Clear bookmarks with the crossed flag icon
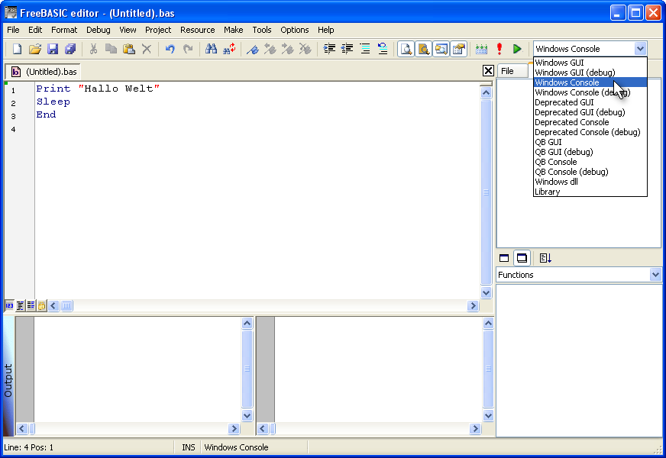 [x=305, y=49]
